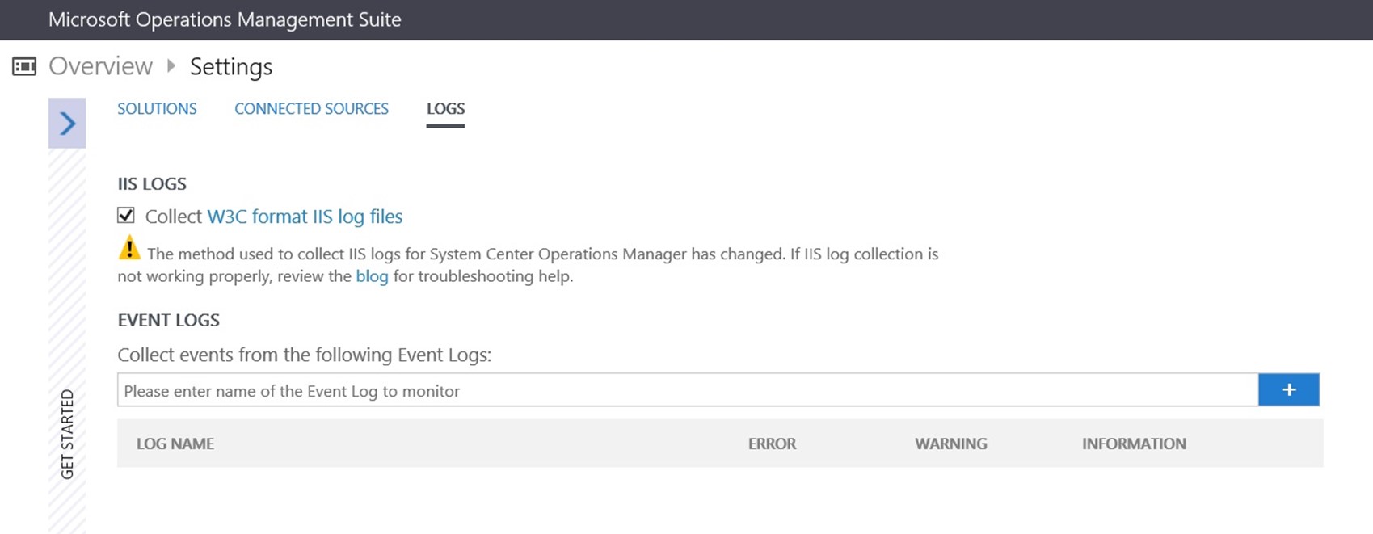The width and height of the screenshot is (1373, 534).
Task: Switch to the Solutions tab
Action: pos(157,109)
